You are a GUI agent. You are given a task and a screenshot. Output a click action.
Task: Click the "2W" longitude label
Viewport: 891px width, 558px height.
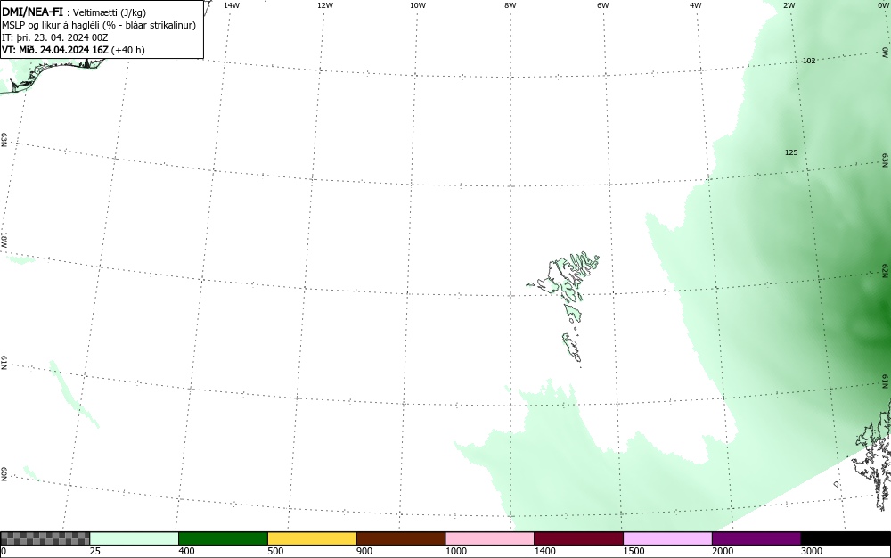coord(789,5)
